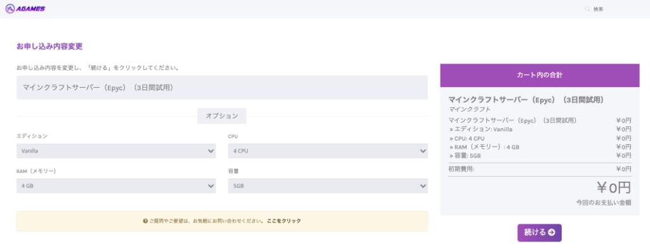This screenshot has height=251, width=650.
Task: Click the cart line » RAM（メモリー）: 4 GB
Action: point(484,147)
